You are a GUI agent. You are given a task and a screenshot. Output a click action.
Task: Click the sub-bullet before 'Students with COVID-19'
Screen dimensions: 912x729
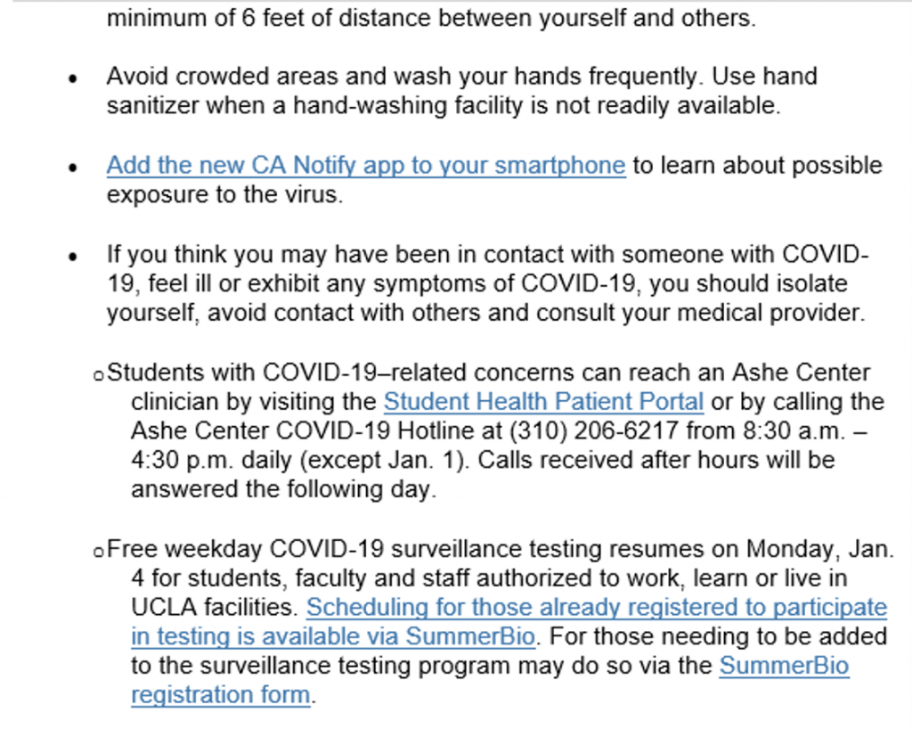[99, 374]
